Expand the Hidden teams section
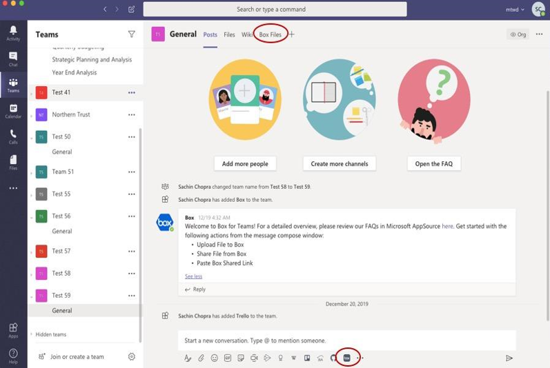 [x=50, y=334]
